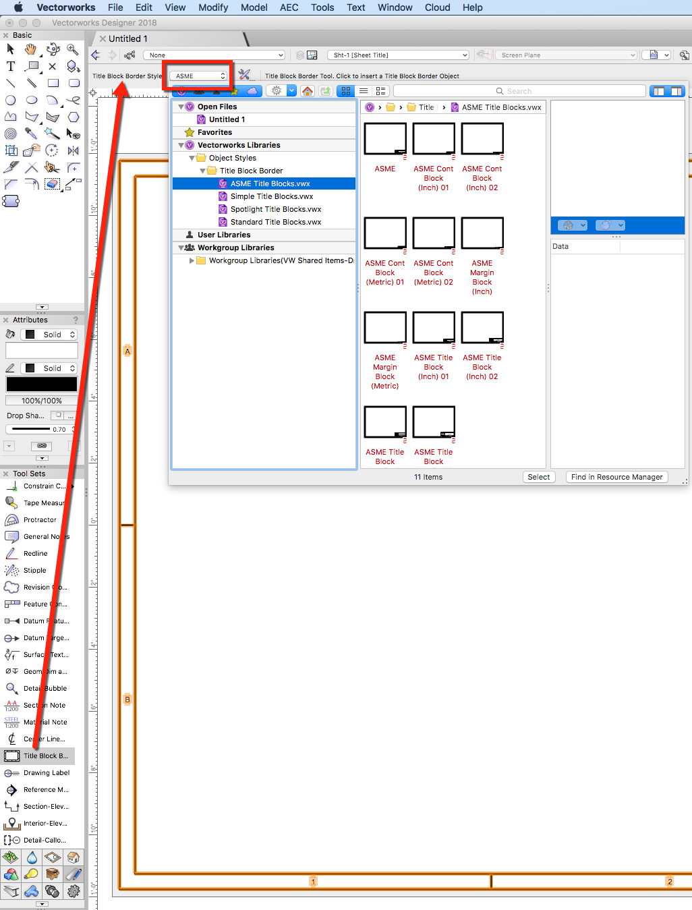The height and width of the screenshot is (910, 692).
Task: Open the Modify menu
Action: [x=213, y=7]
